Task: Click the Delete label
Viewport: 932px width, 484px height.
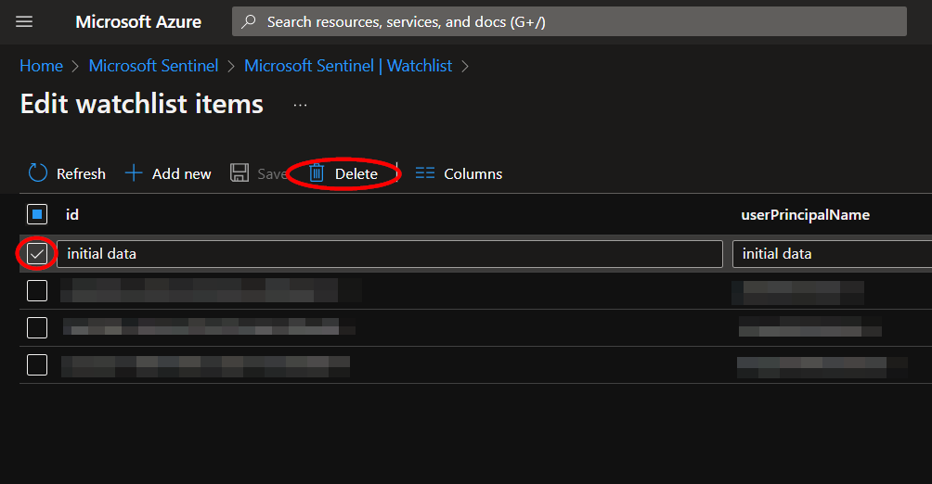Action: click(356, 174)
